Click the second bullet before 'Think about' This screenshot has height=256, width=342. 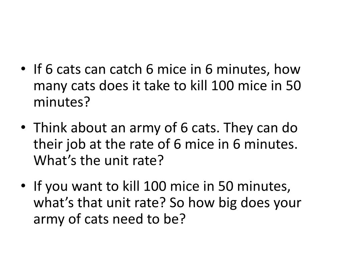23,128
